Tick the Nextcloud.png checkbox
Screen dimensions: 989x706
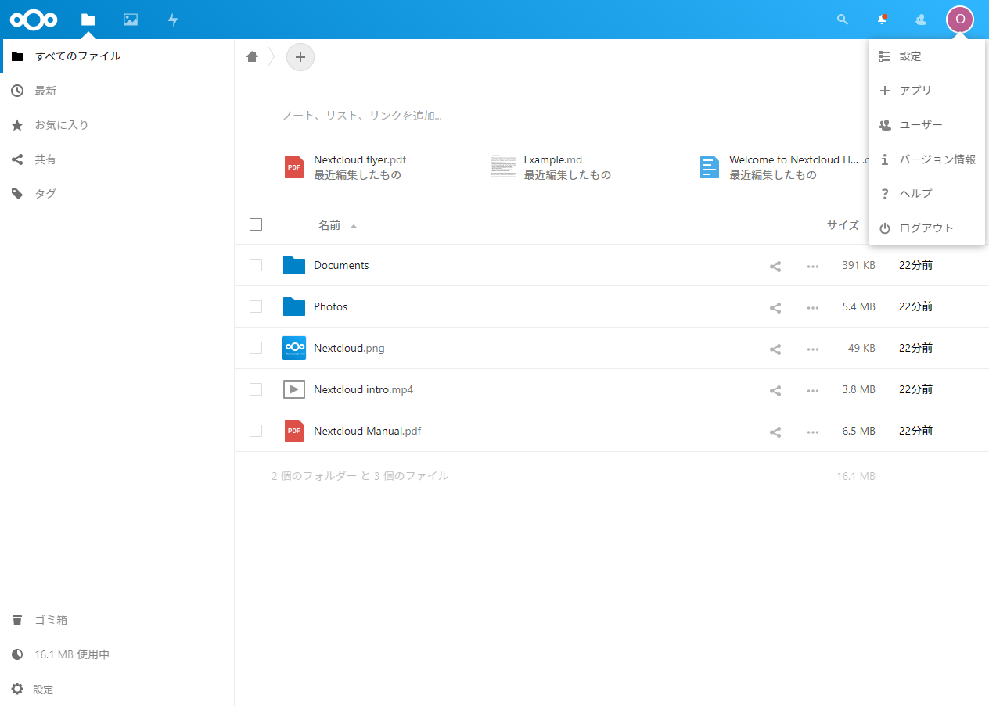coord(256,348)
